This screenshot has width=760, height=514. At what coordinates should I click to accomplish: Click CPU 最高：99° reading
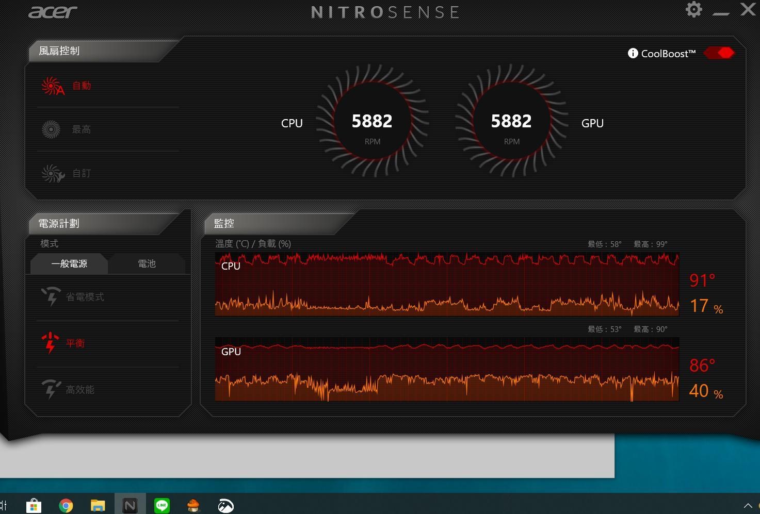click(650, 244)
